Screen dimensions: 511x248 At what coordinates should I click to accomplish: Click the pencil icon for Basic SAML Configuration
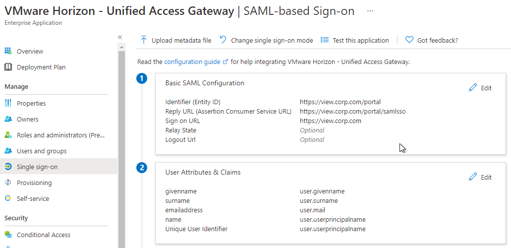(472, 87)
